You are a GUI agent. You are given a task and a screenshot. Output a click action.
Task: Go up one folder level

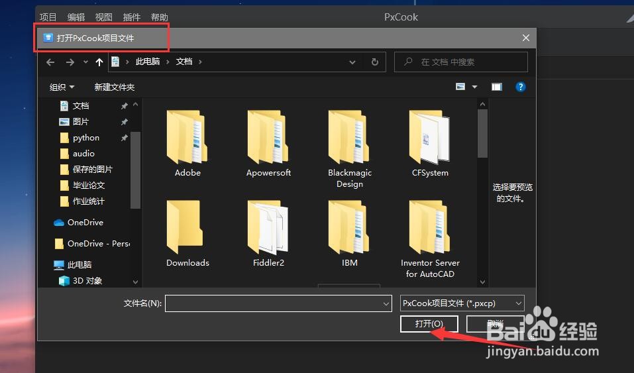click(99, 62)
